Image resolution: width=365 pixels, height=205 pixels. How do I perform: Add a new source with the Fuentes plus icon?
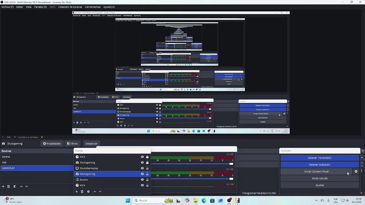click(x=76, y=192)
